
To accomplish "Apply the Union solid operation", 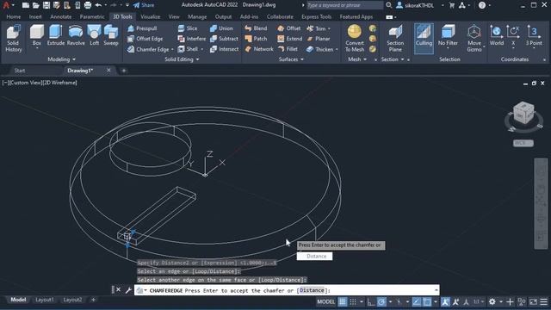I will point(221,28).
